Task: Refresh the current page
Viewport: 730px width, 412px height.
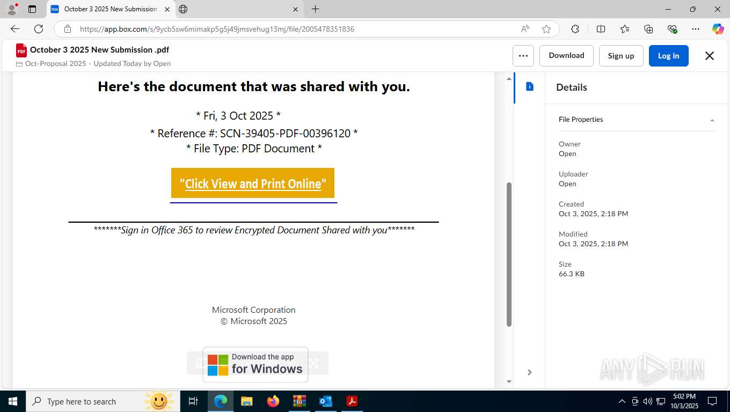Action: pos(39,29)
